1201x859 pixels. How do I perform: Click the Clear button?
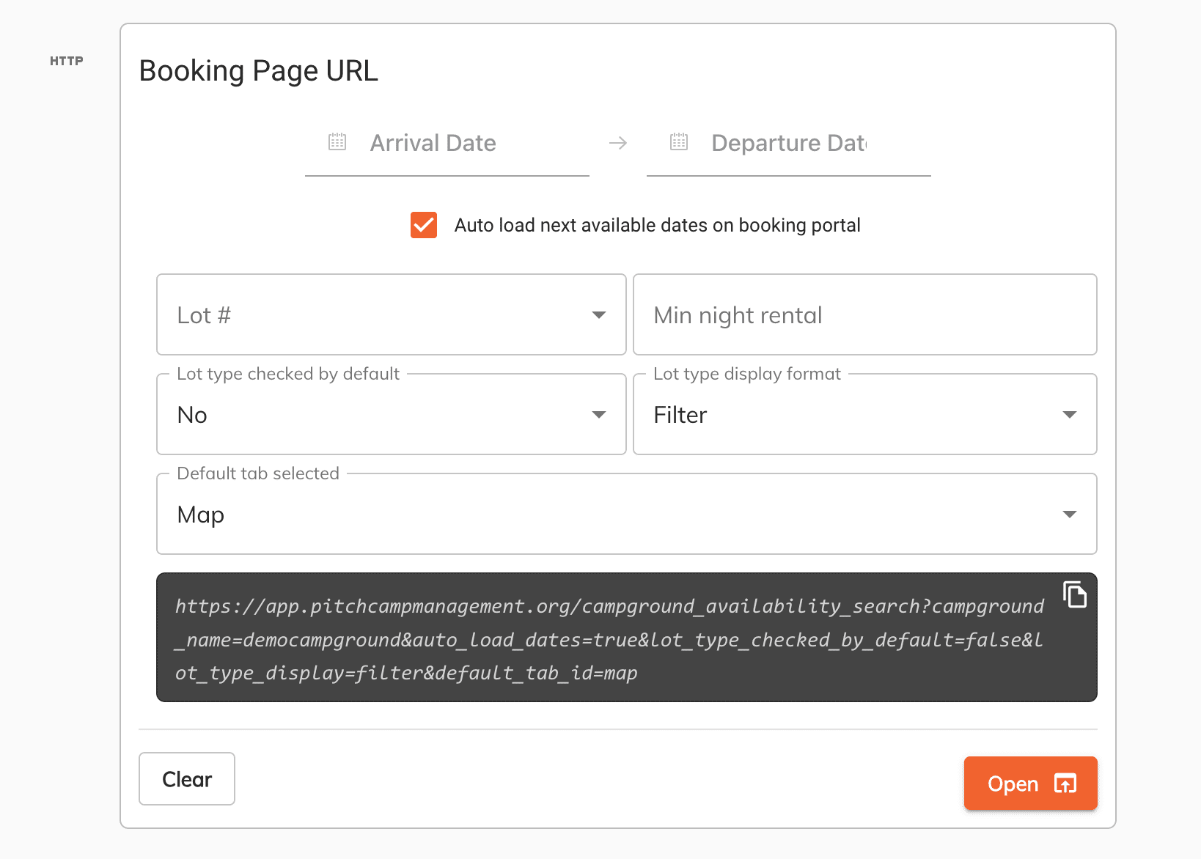tap(187, 778)
